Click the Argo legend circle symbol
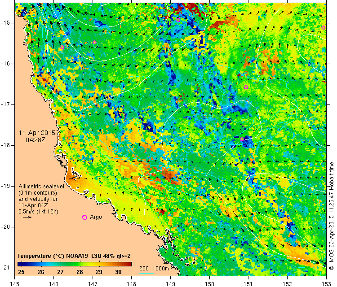The image size is (337, 287). point(84,217)
